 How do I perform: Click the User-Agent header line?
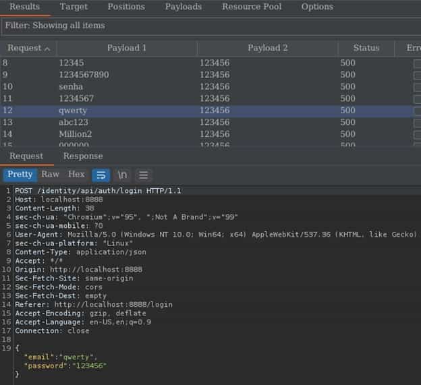point(216,235)
